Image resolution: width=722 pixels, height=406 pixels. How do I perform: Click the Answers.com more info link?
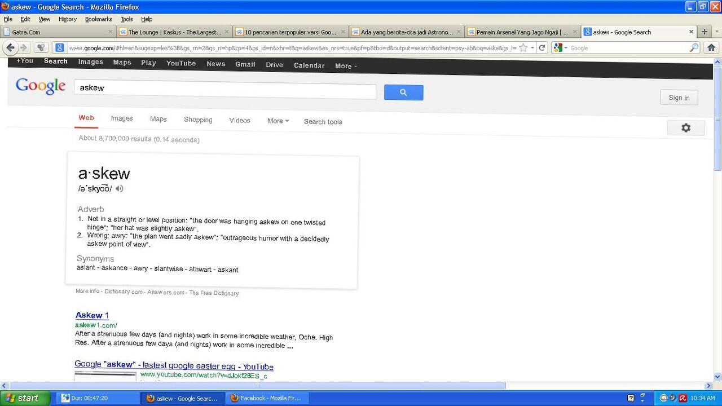[166, 292]
